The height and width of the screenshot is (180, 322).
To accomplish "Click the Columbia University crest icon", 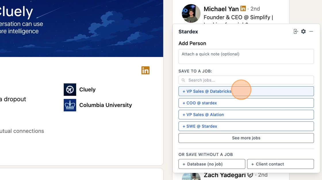I will click(70, 105).
